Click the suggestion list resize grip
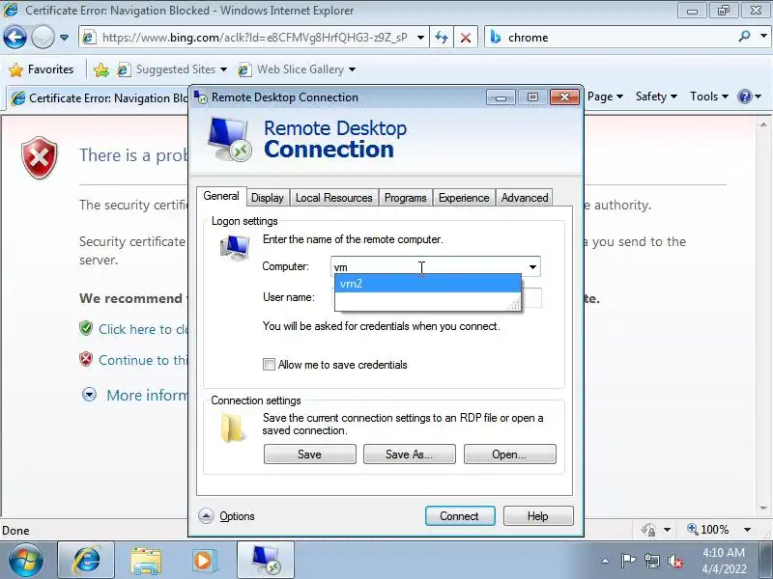 point(514,305)
